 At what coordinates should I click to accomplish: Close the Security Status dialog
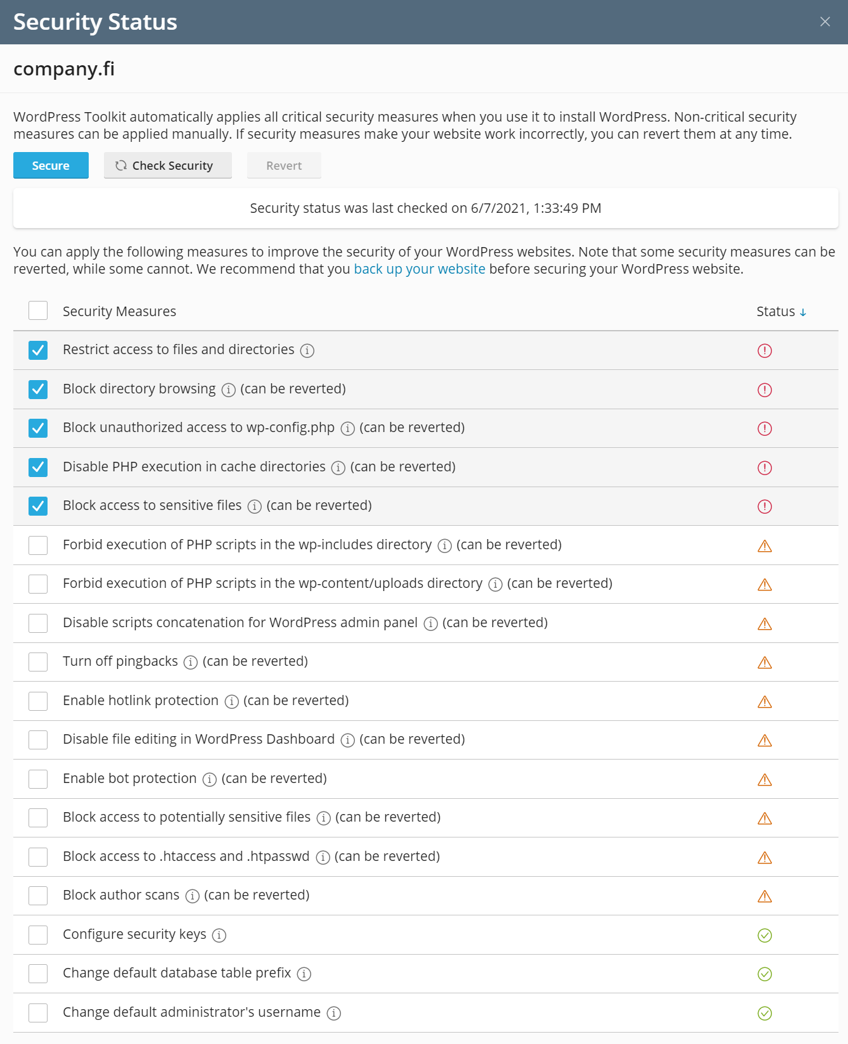[x=825, y=22]
